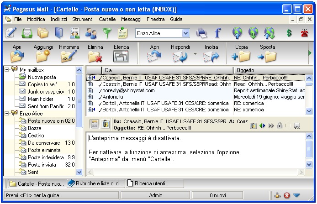Sort messages by the Oggetto column header
The image size is (317, 204).
[273, 70]
